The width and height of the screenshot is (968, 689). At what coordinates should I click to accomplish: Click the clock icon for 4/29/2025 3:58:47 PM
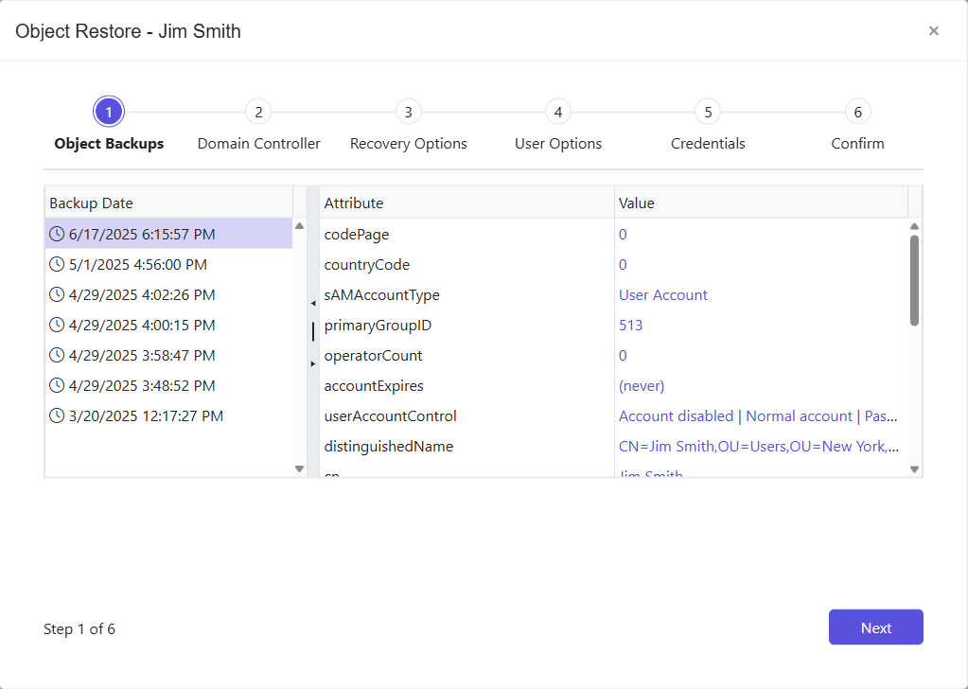pyautogui.click(x=56, y=355)
